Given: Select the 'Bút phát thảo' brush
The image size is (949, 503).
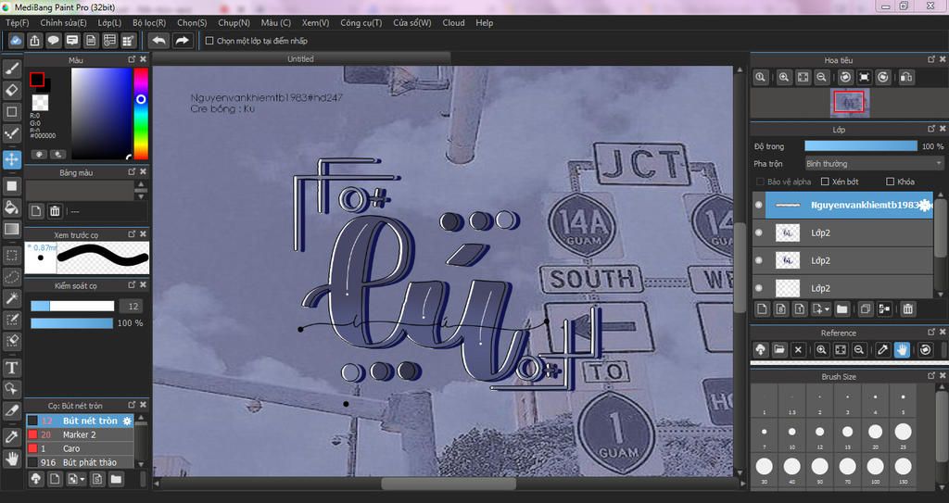Looking at the screenshot, I should (80, 462).
